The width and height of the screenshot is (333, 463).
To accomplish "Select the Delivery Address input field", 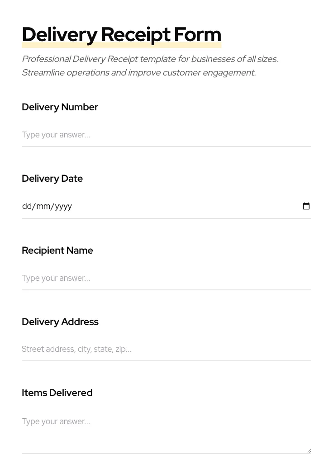I will pyautogui.click(x=136, y=349).
